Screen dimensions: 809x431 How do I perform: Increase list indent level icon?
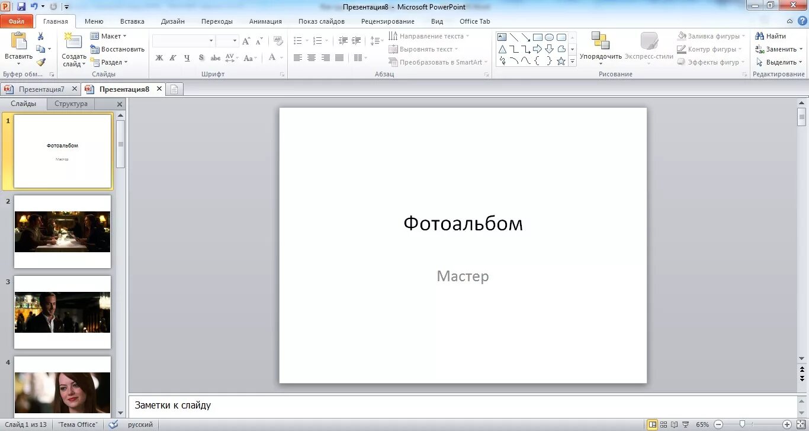356,41
